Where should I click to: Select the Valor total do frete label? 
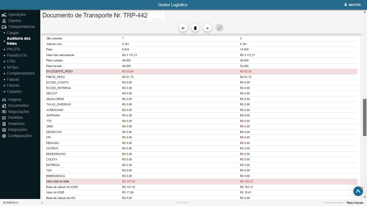coord(57,182)
